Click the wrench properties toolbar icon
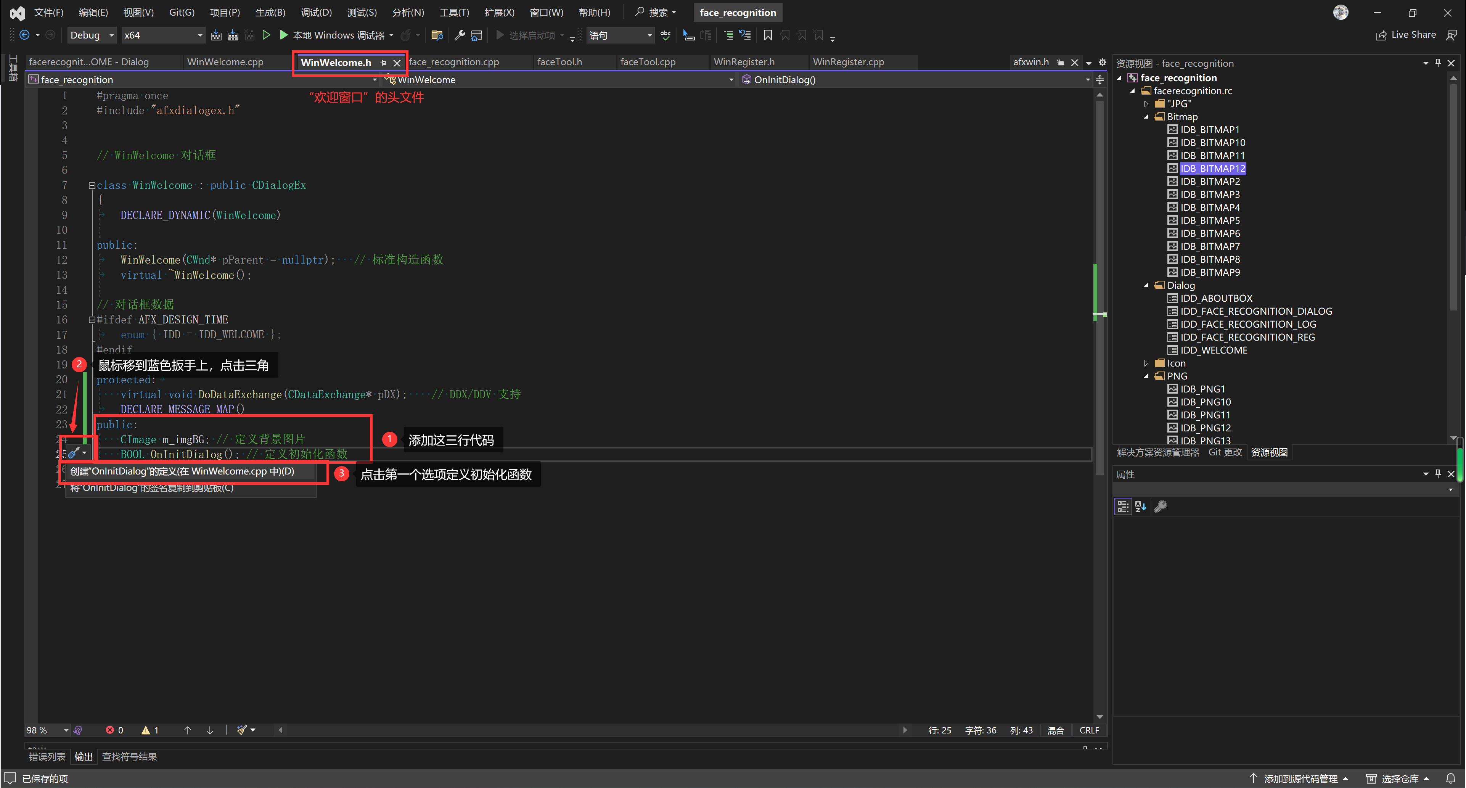Screen dimensions: 1466x788 pyautogui.click(x=459, y=35)
